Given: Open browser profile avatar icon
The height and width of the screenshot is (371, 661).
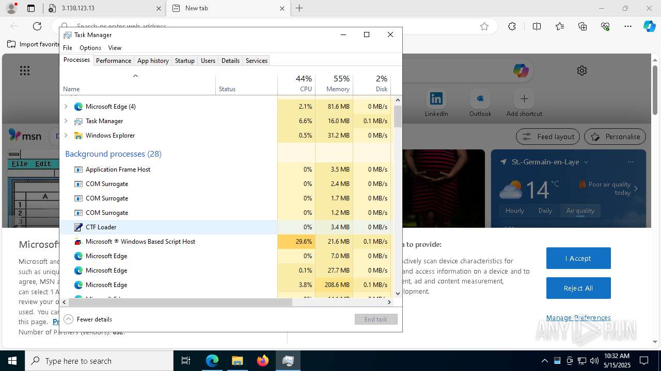Looking at the screenshot, I should tap(11, 8).
